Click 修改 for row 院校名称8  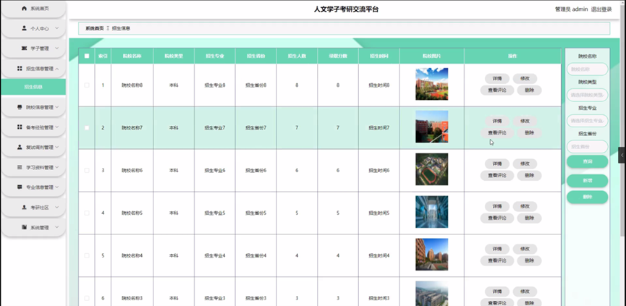[x=525, y=78]
